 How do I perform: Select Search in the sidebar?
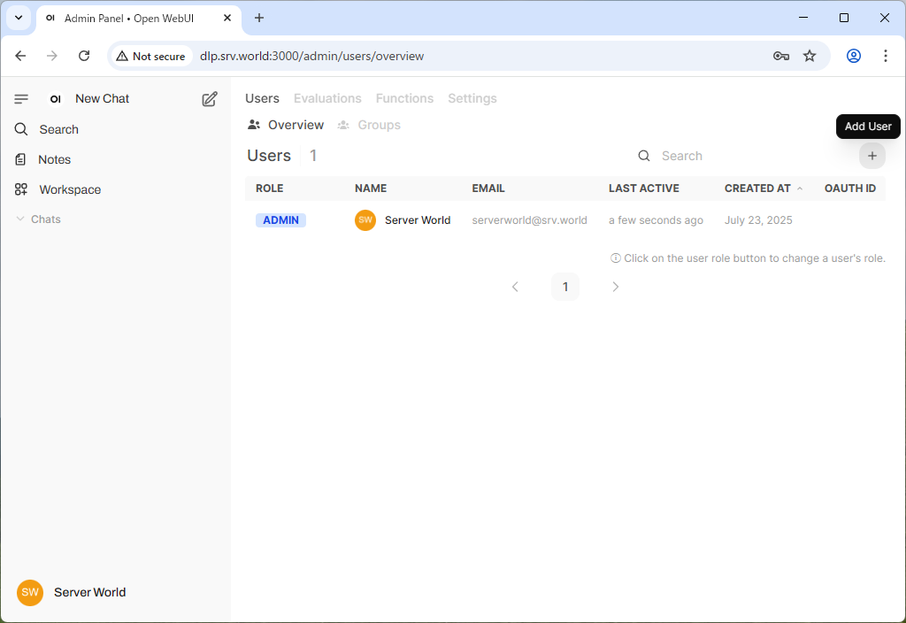click(x=58, y=128)
